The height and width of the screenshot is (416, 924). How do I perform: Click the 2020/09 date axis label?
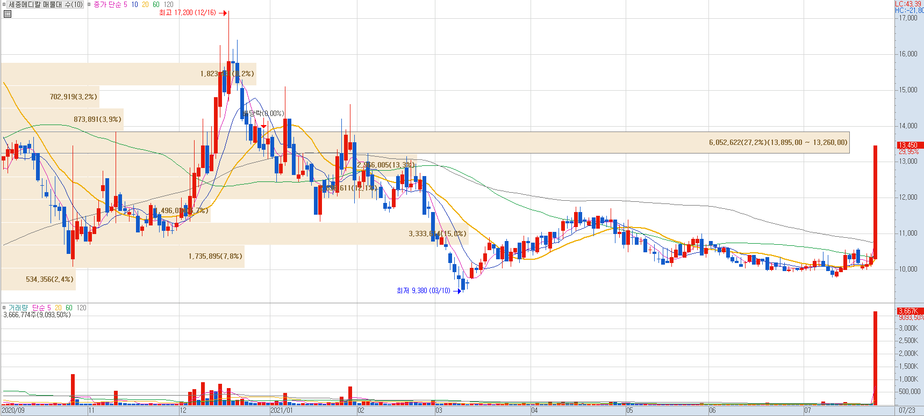(13, 411)
